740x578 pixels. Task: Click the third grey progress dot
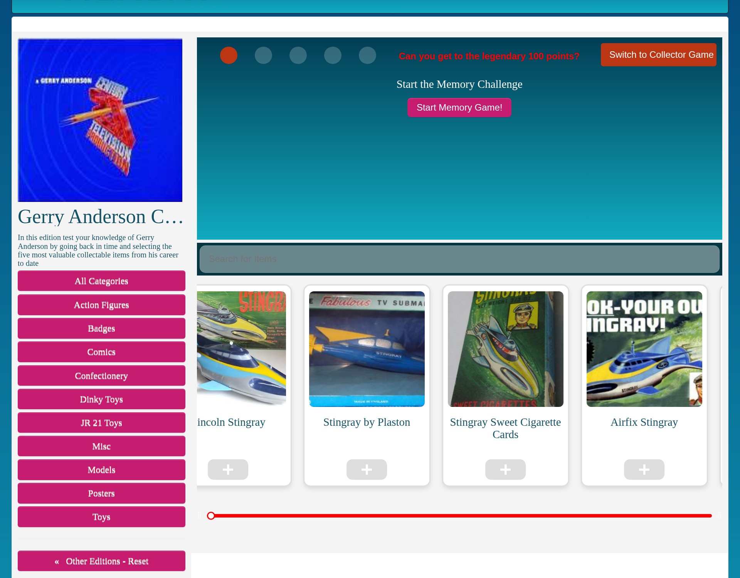(298, 55)
